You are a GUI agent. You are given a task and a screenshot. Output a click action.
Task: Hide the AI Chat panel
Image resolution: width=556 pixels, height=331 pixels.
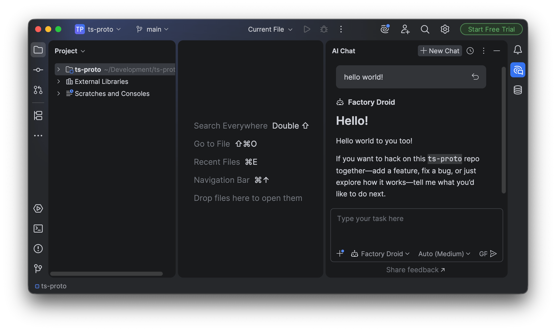coord(497,51)
